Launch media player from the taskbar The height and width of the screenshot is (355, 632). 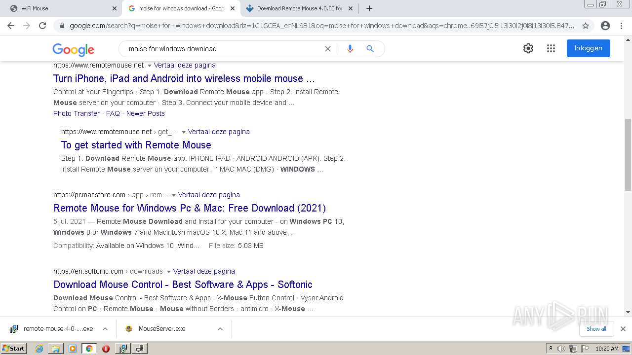[73, 349]
